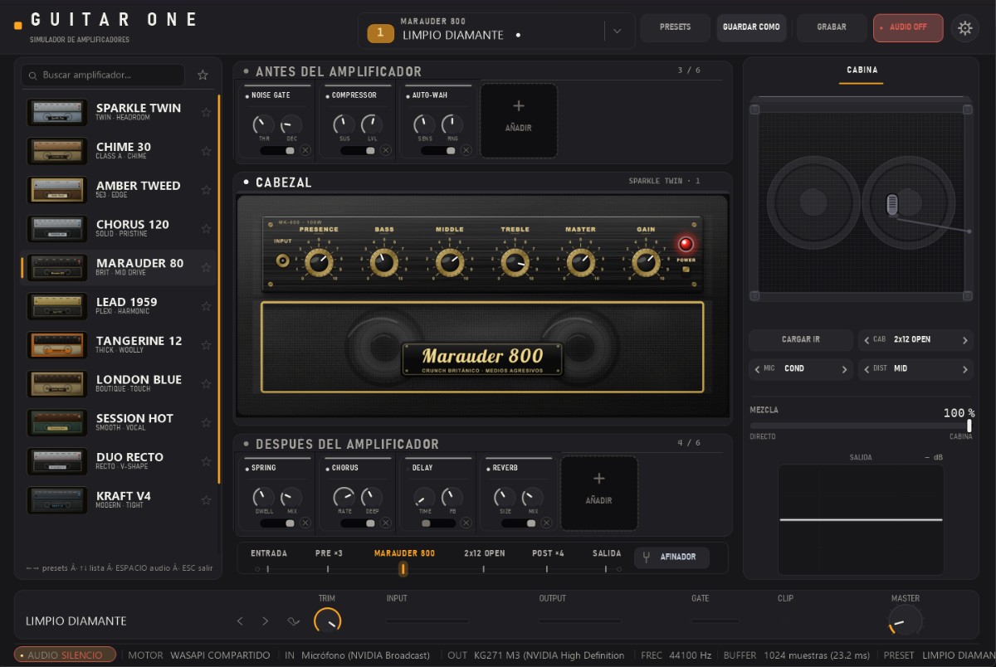
Task: Delete the Auto-Wah effect
Action: tap(466, 150)
